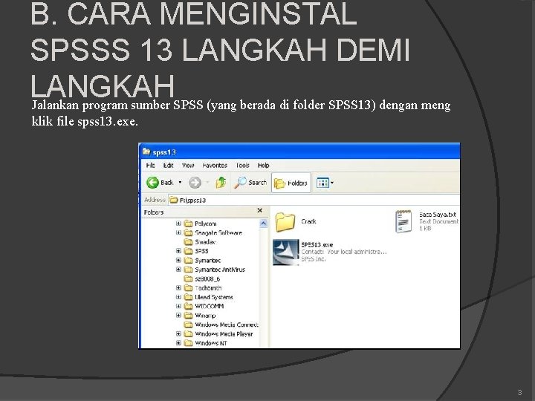Click the folder tree scroll-up arrow
Viewport: 535px width, 401px height.
pyautogui.click(x=263, y=224)
